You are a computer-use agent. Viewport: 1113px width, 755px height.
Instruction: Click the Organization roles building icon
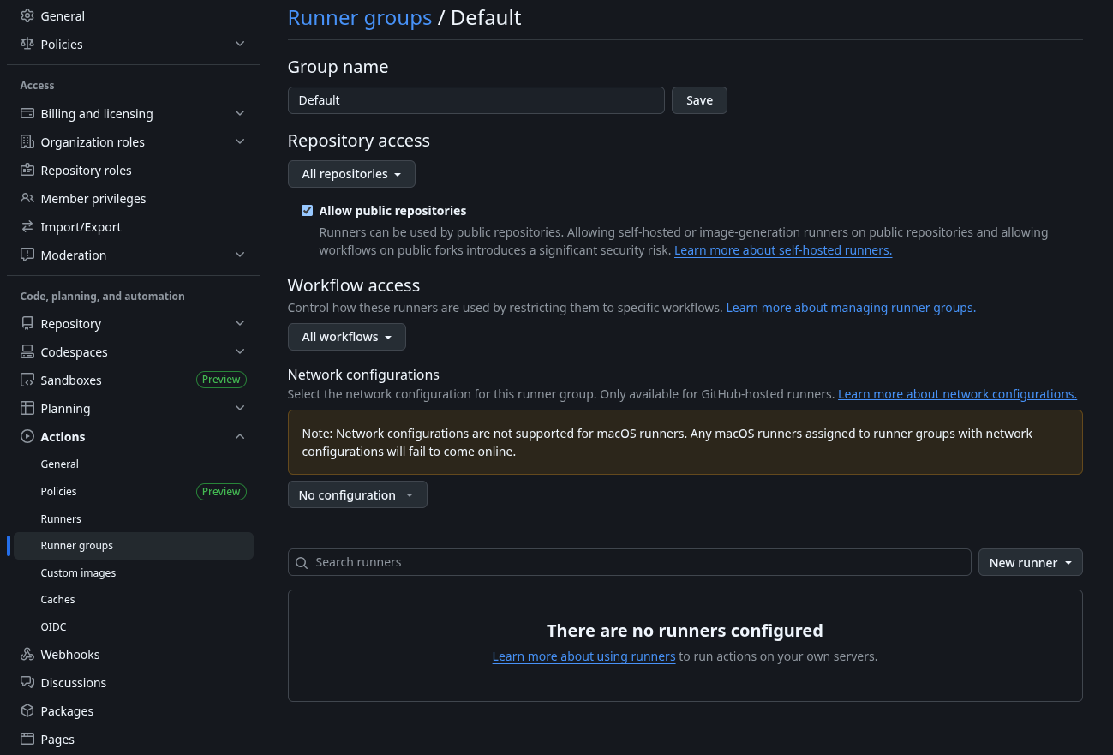[x=27, y=142]
